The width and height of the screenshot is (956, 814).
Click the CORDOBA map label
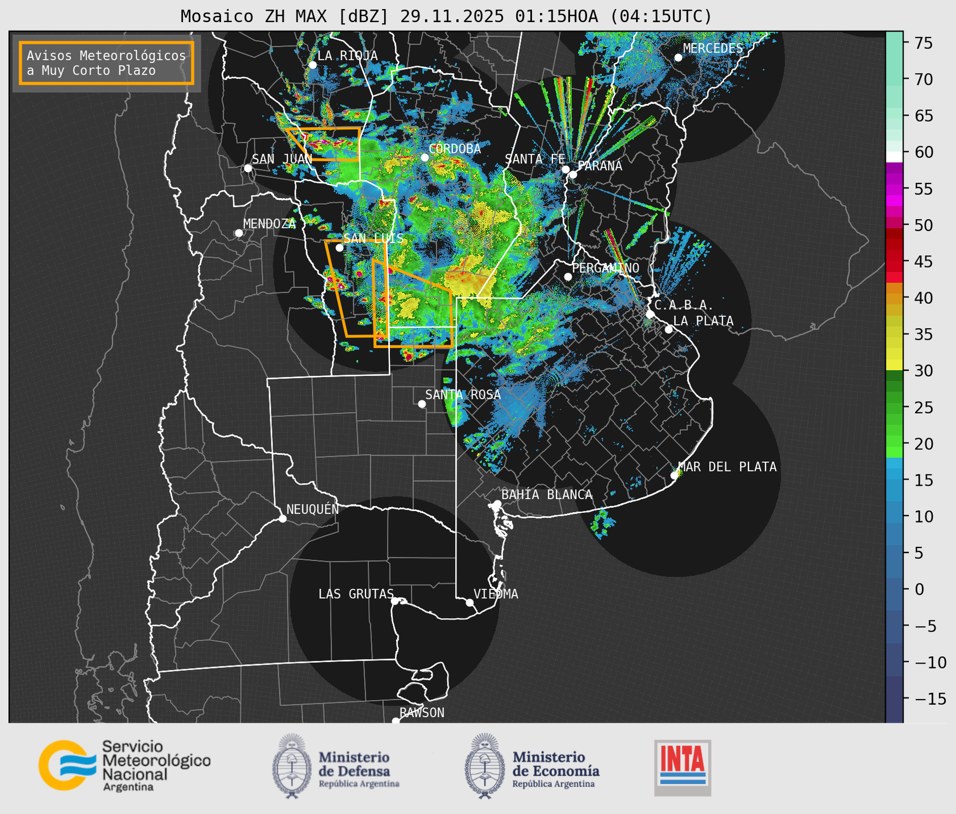tap(454, 149)
